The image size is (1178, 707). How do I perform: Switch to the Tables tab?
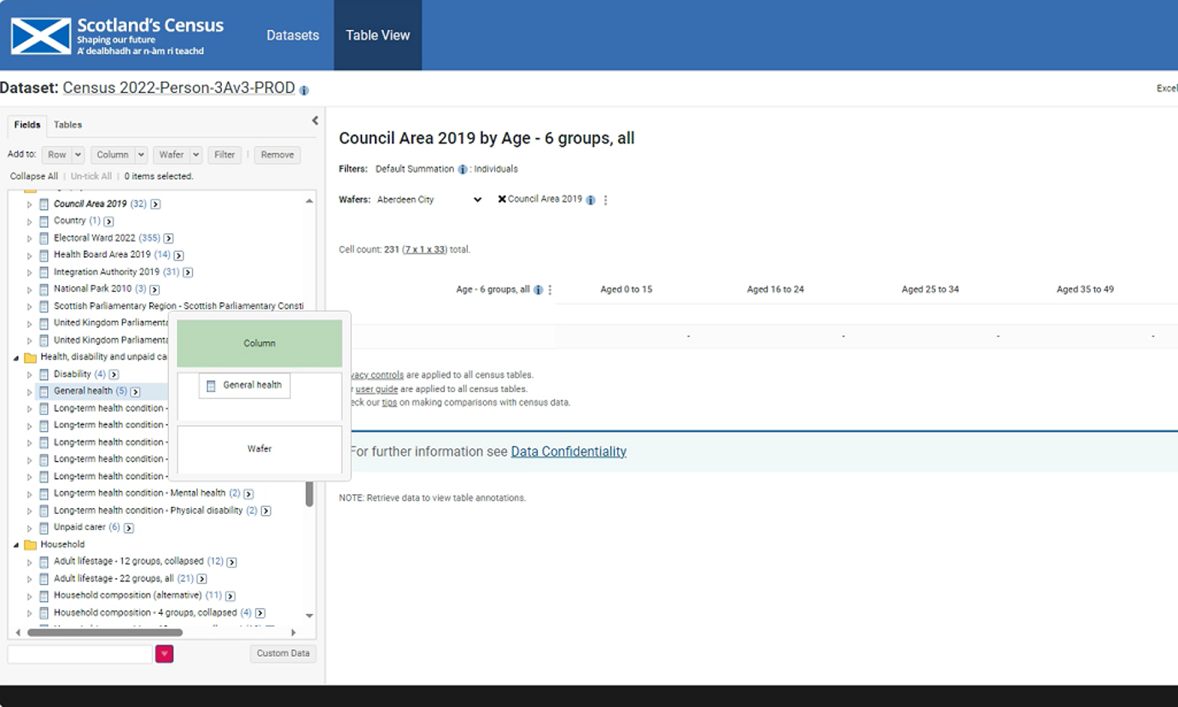coord(67,125)
